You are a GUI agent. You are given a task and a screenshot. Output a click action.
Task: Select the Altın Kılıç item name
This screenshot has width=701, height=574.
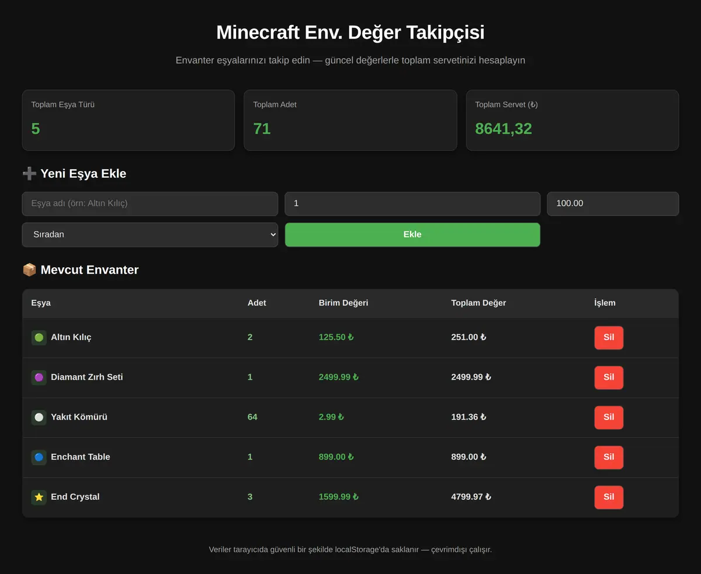click(71, 337)
